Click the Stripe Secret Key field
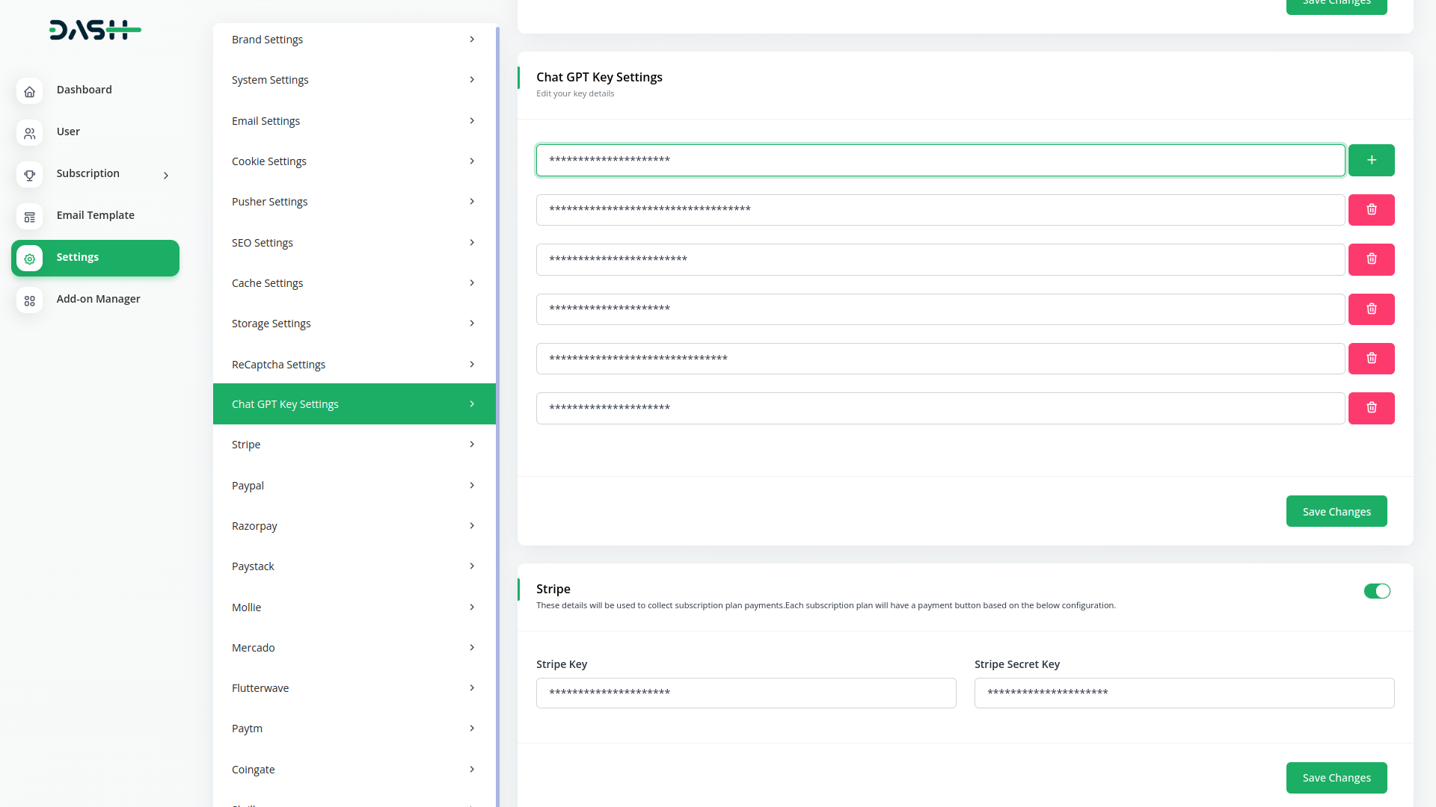 [1184, 693]
